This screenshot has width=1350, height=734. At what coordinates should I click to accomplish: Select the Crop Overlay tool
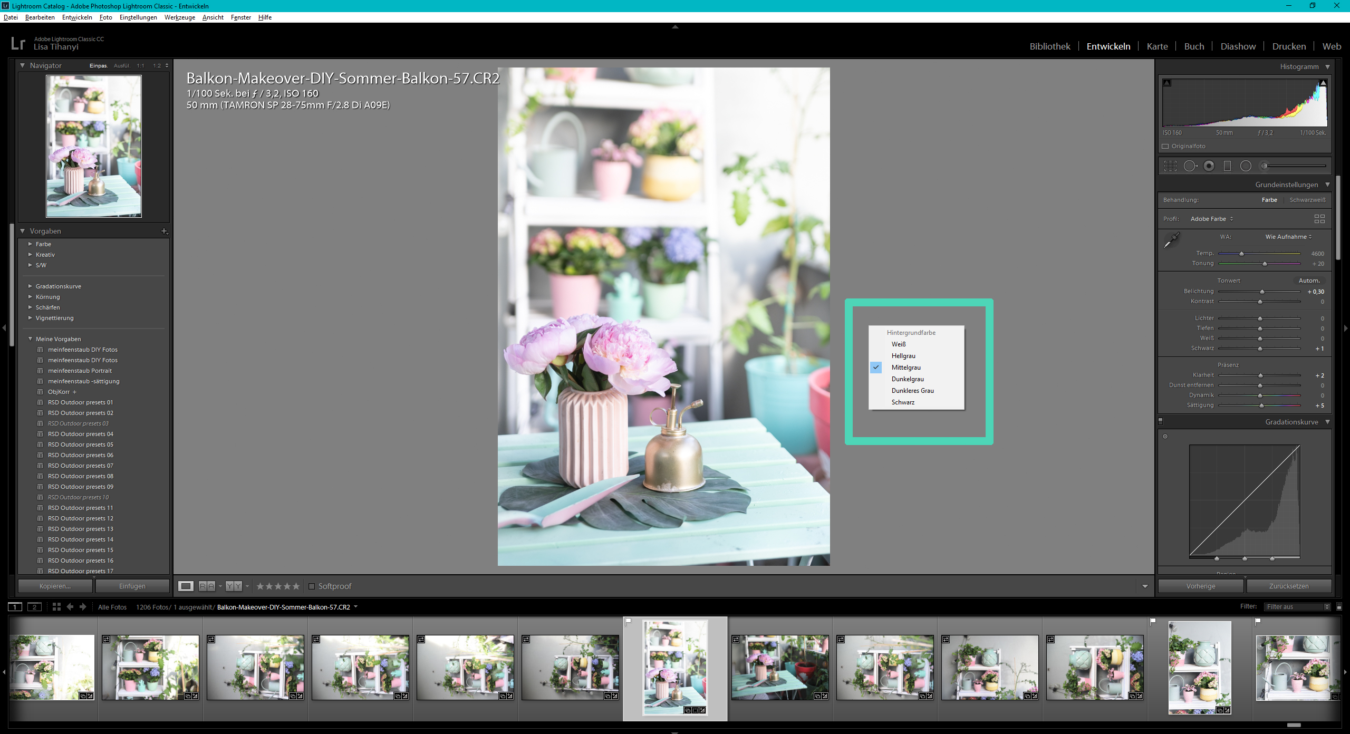[x=1170, y=166]
